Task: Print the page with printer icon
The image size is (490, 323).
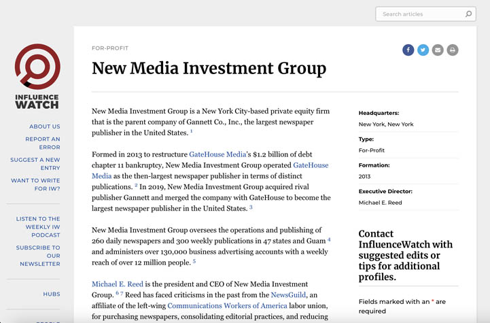Action: (x=453, y=50)
